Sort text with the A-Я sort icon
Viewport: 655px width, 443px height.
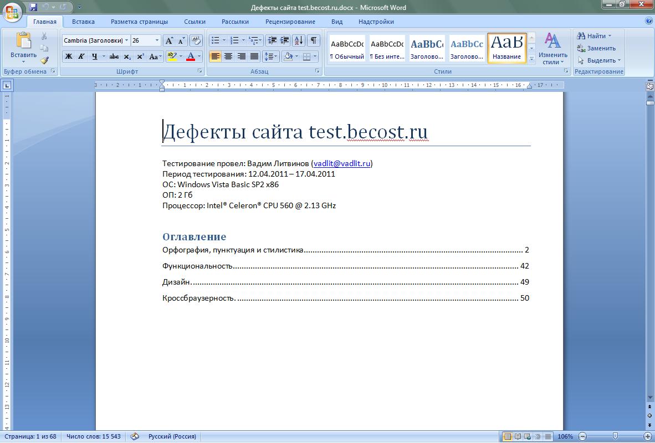(299, 40)
